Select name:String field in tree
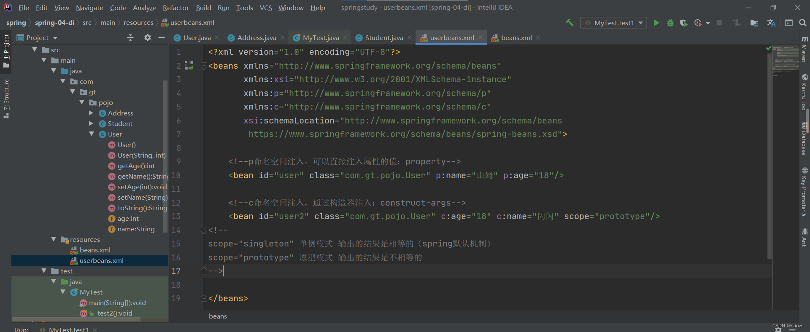 pyautogui.click(x=136, y=229)
